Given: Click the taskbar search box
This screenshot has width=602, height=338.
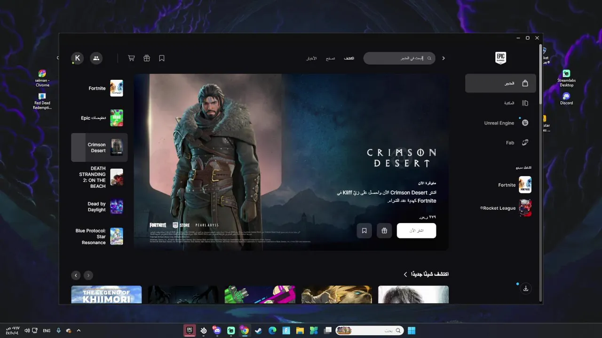Looking at the screenshot, I should coord(369,330).
